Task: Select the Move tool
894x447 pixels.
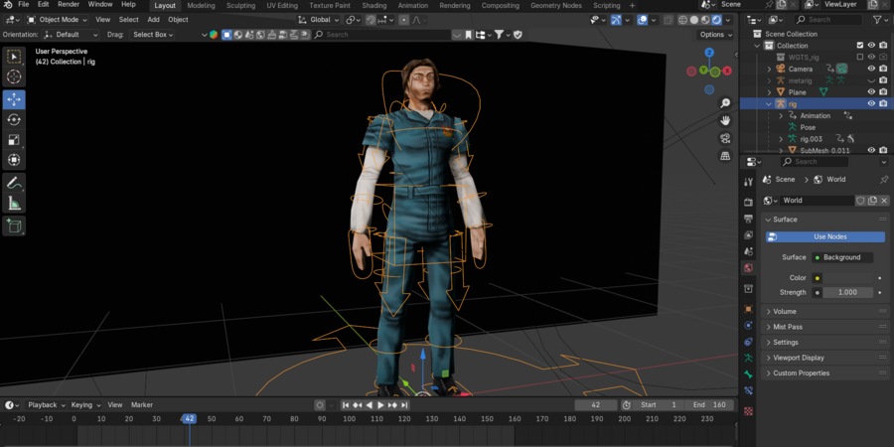Action: coord(14,99)
